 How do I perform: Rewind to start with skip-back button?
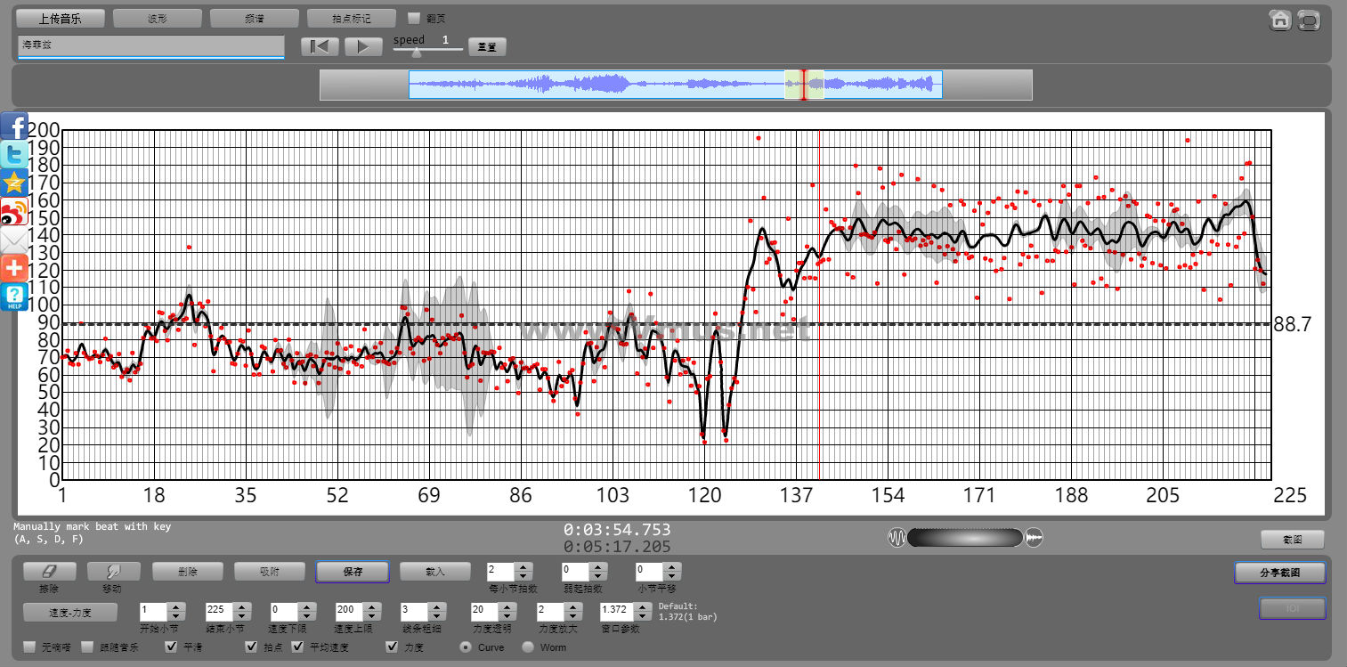[320, 47]
